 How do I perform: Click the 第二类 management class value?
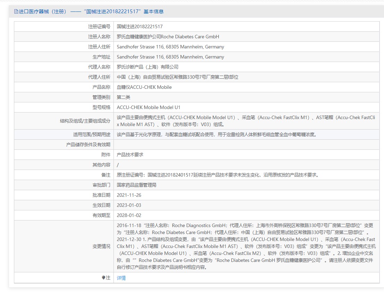124,97
